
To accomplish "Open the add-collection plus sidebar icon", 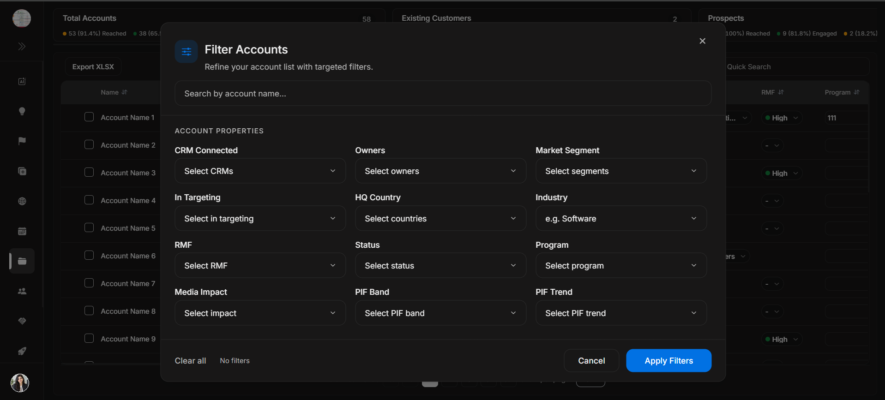I will point(22,171).
